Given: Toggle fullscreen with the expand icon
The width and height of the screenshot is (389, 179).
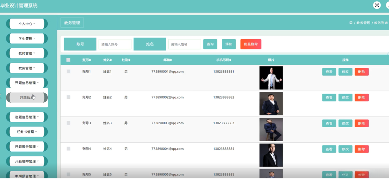Looking at the screenshot, I should (377, 5).
